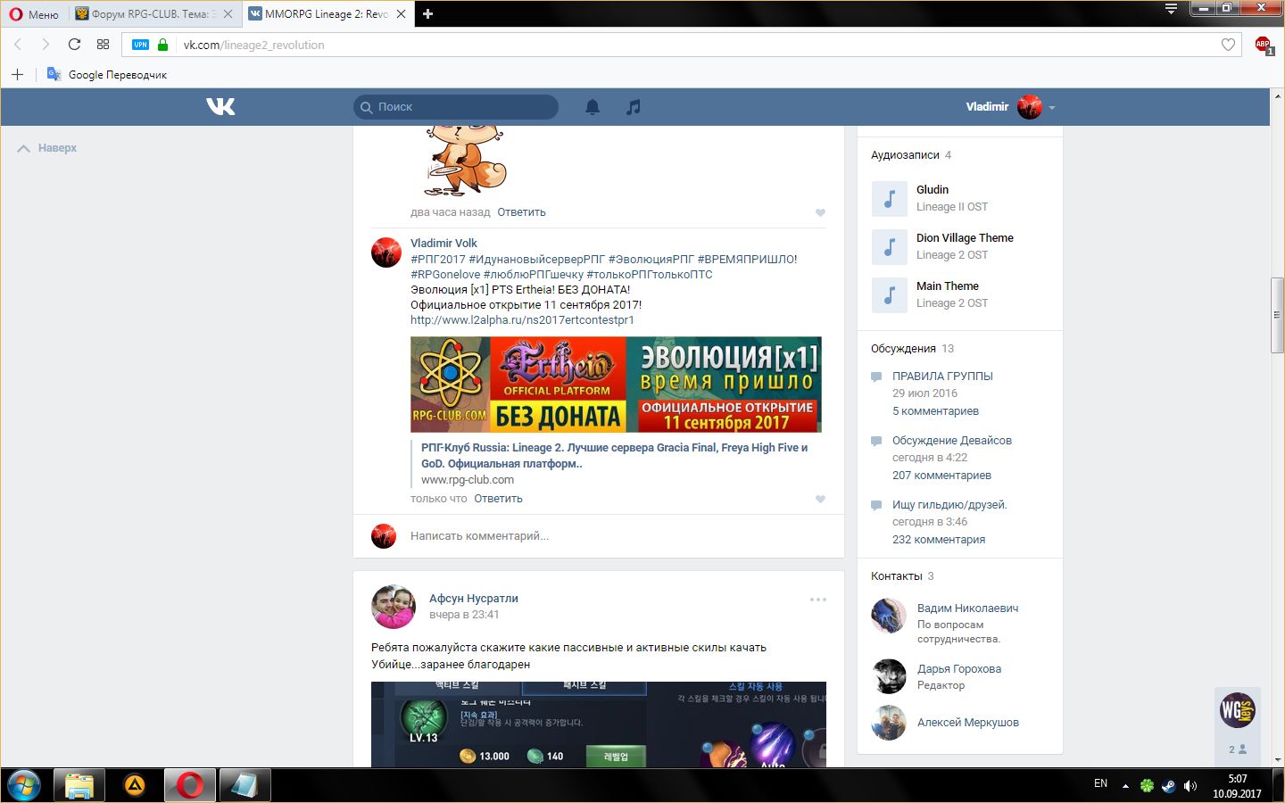Open the Opera Меню button

[x=34, y=14]
